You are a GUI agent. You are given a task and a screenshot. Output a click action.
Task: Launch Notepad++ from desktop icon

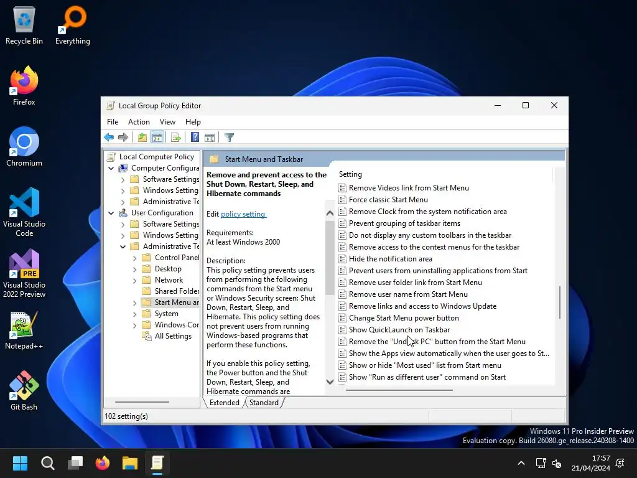coord(24,330)
